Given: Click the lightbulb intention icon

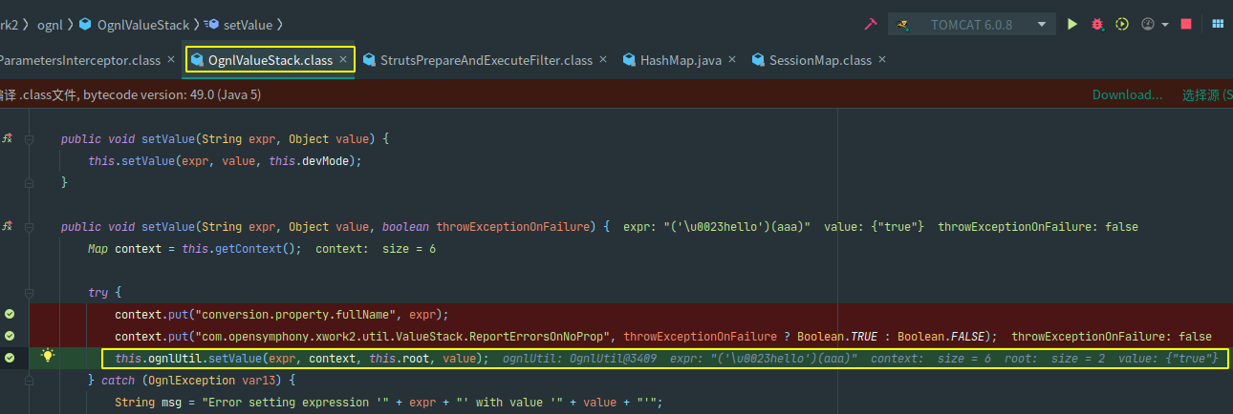Looking at the screenshot, I should point(46,357).
